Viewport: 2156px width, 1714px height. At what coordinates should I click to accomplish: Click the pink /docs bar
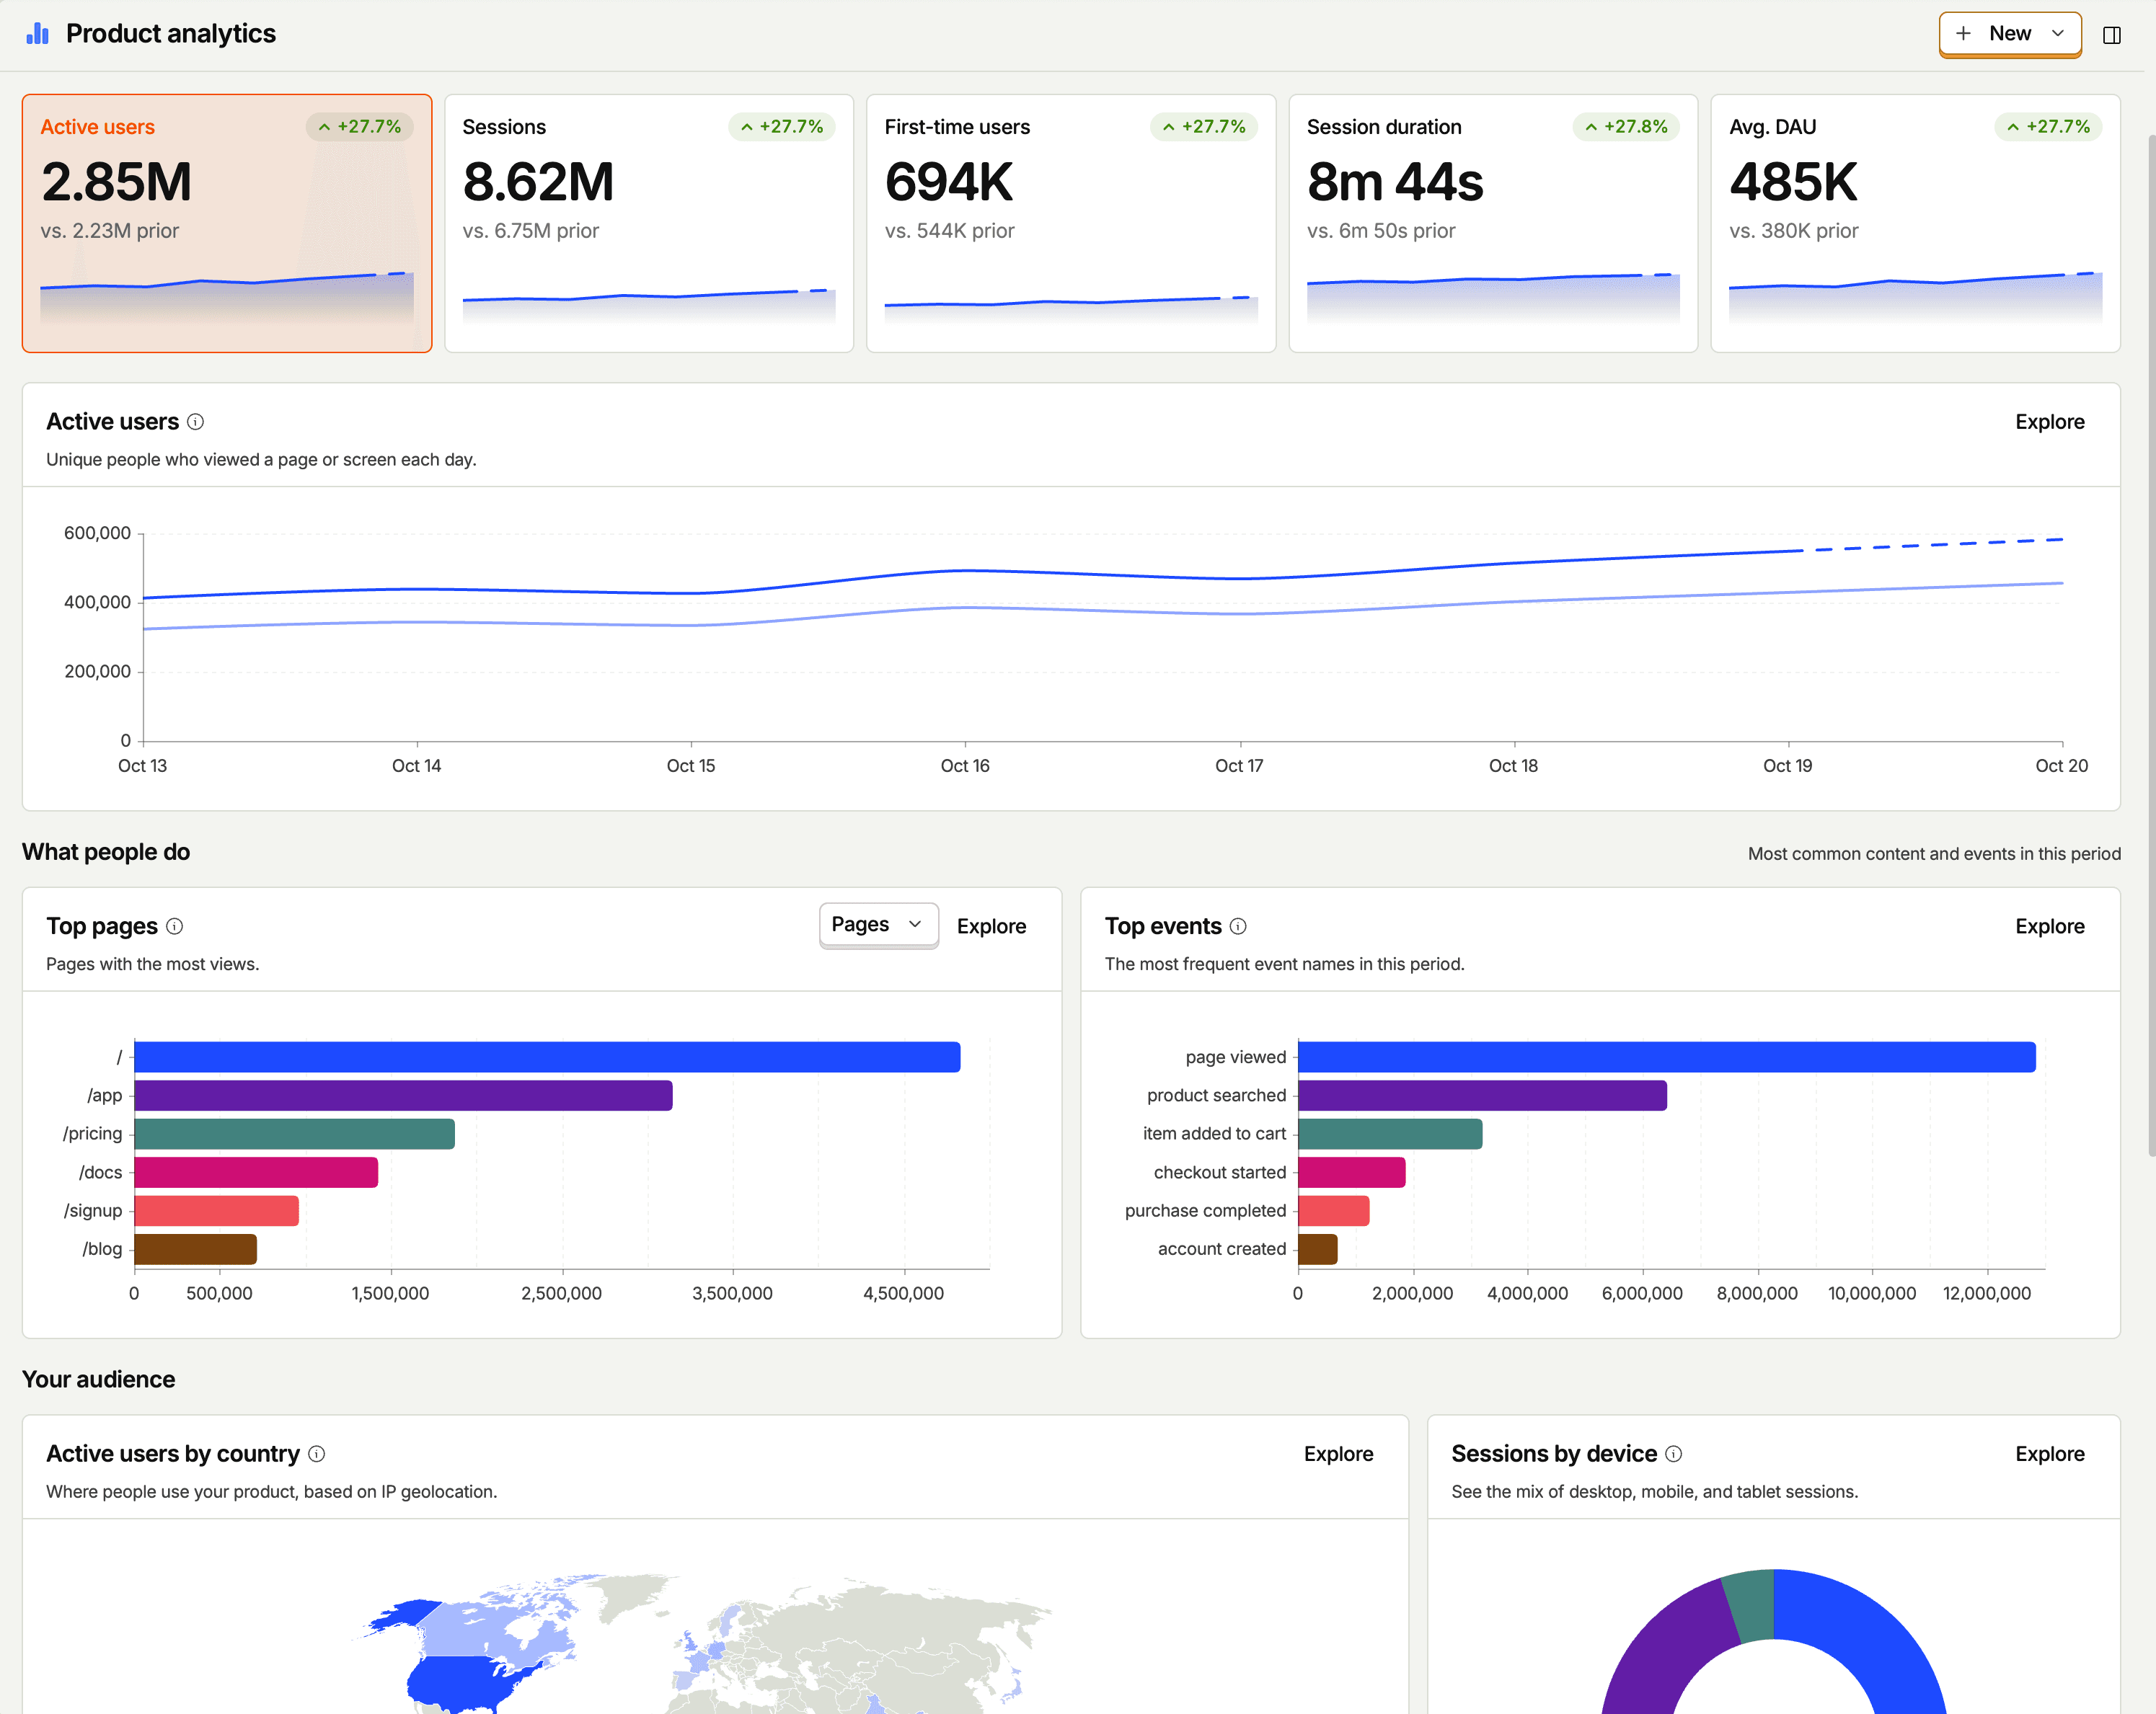tap(256, 1172)
